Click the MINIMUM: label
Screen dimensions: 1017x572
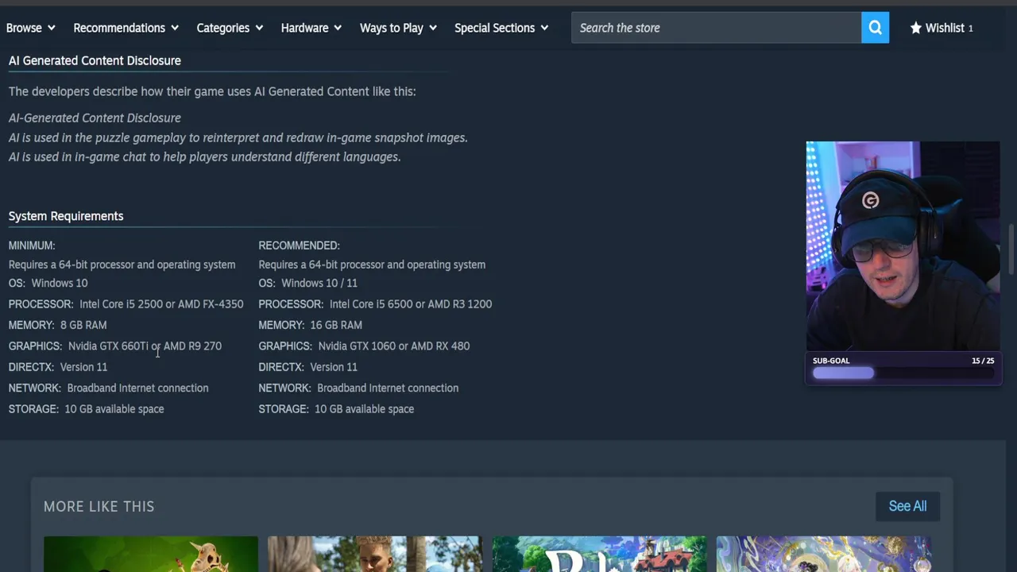click(32, 245)
